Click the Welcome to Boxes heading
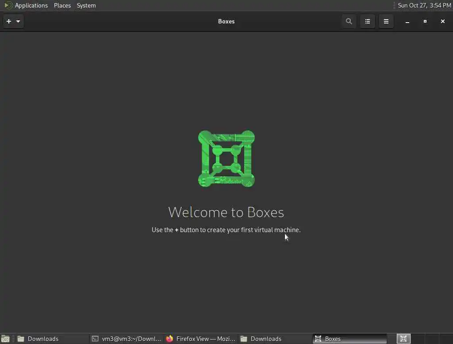Viewport: 453px width, 344px height. [226, 212]
